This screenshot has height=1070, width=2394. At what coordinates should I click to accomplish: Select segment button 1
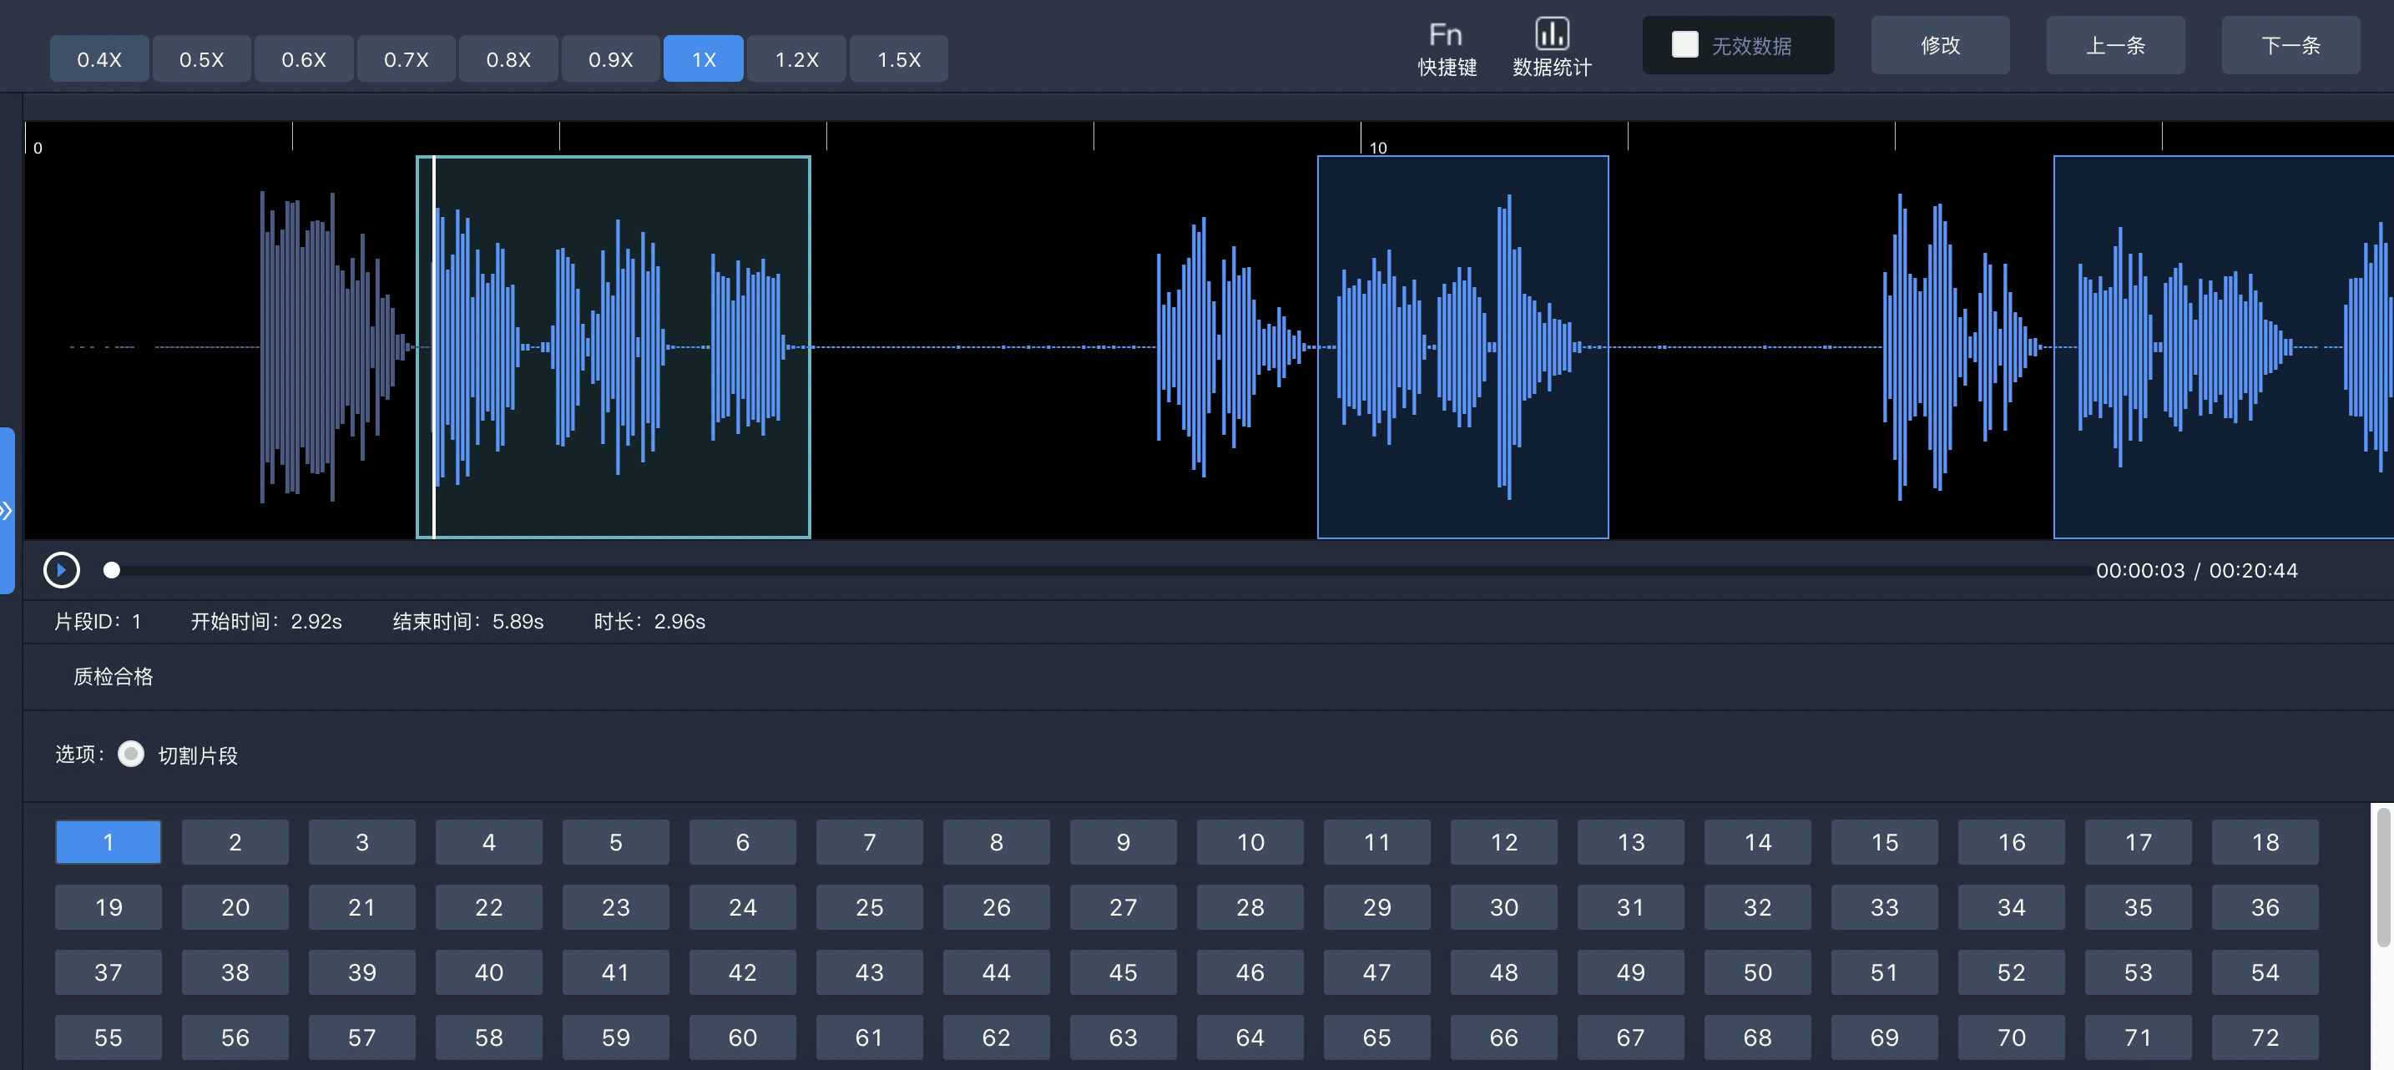[108, 842]
